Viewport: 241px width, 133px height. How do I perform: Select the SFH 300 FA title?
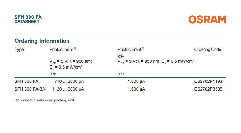click(x=28, y=17)
